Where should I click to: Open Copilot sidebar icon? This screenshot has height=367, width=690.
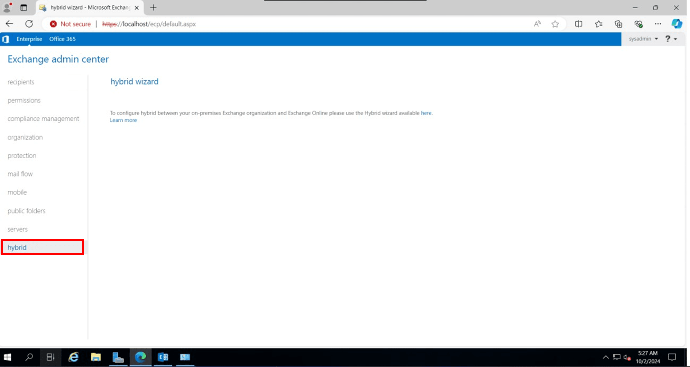676,24
